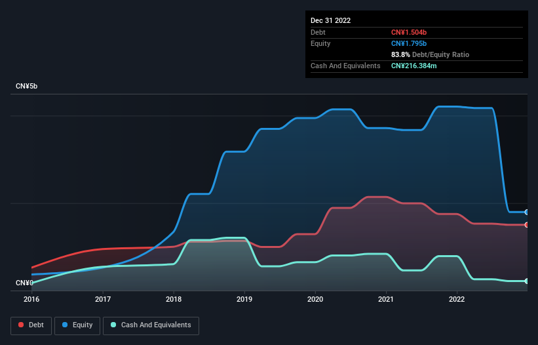
Task: Select the teal Cash endpoint marker
Action: (527, 281)
